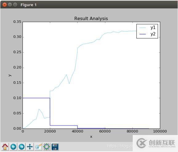Activate the Pan axes cross-arrow tool

click(30, 147)
